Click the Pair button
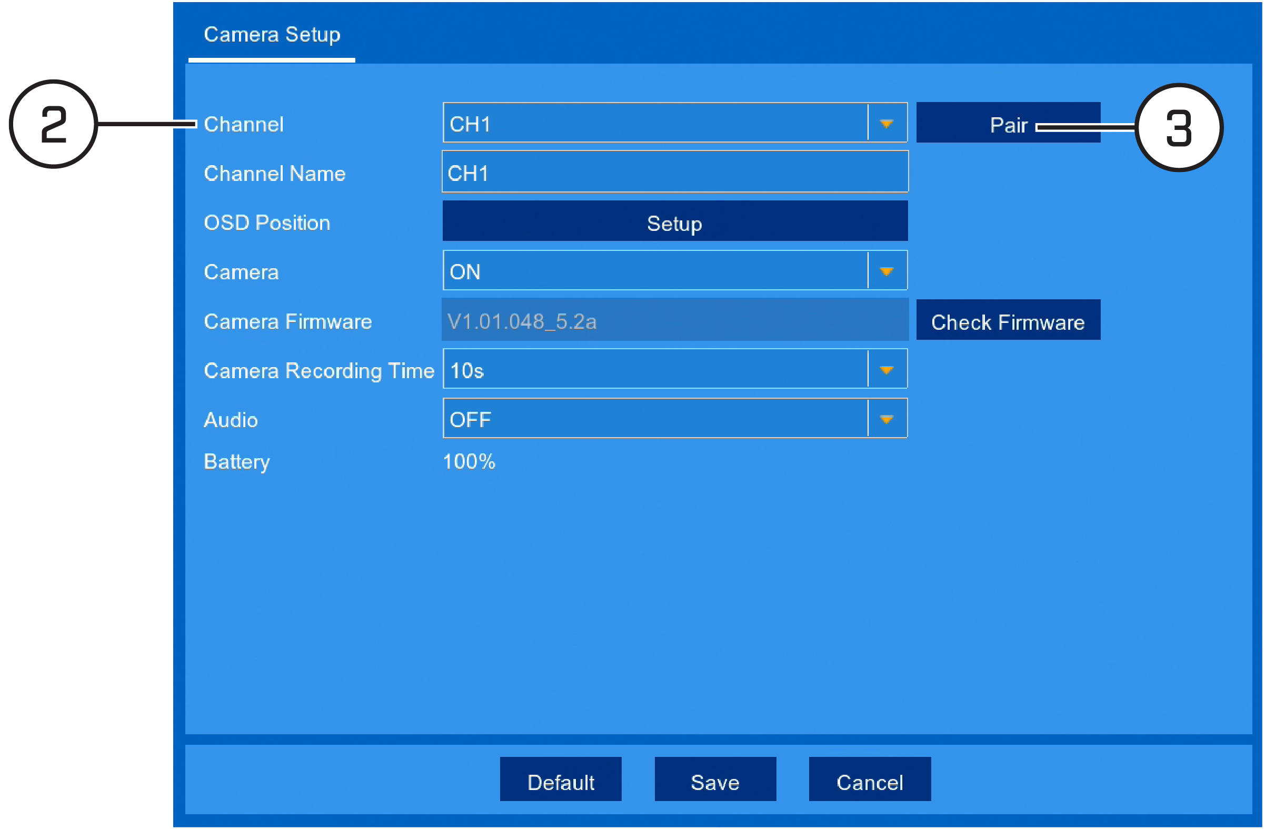Viewport: 1265px width, 830px height. coord(1008,123)
